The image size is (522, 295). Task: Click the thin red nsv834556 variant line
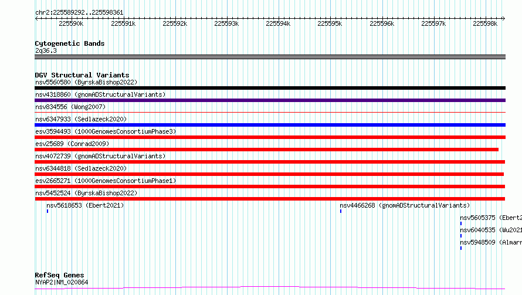tap(270, 112)
